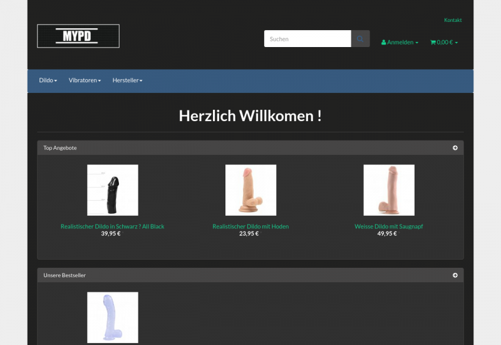
Task: Click the middle product thumbnail in Top Angebote
Action: pos(250,190)
